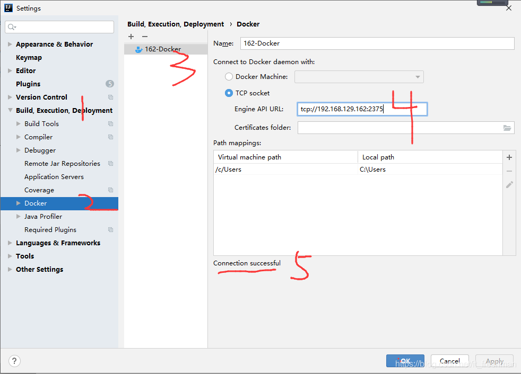Expand the Build Tools tree node
The image size is (521, 374).
pyautogui.click(x=19, y=123)
